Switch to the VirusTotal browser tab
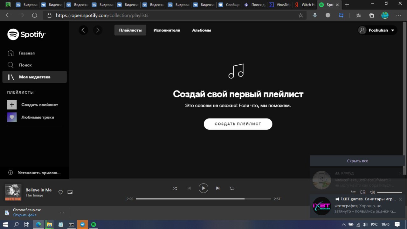The width and height of the screenshot is (407, 229). click(x=279, y=5)
